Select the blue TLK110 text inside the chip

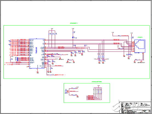(x=36, y=50)
